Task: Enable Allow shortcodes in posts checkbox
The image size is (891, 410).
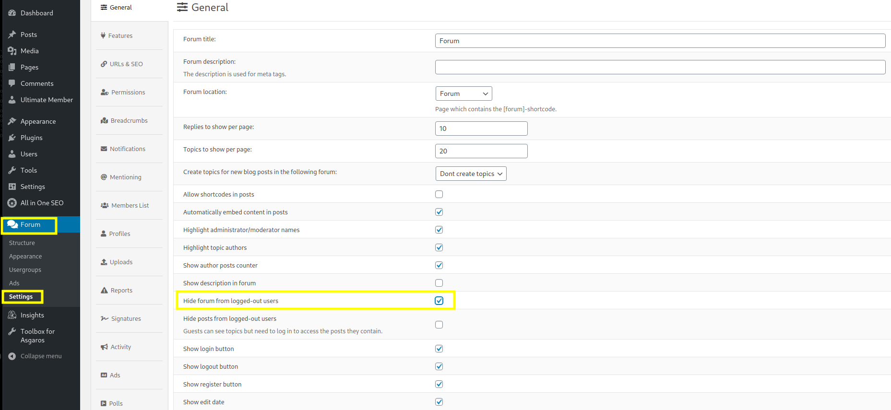Action: tap(439, 194)
